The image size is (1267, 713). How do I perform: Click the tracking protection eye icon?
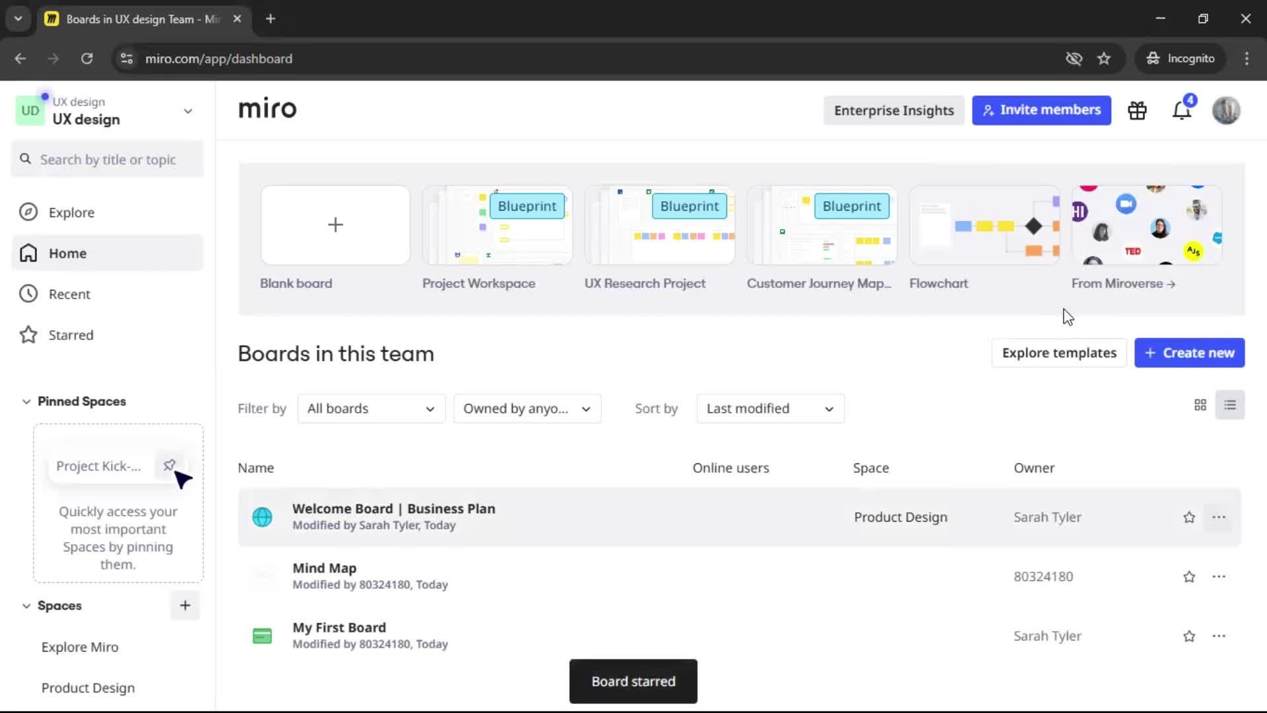(x=1074, y=59)
